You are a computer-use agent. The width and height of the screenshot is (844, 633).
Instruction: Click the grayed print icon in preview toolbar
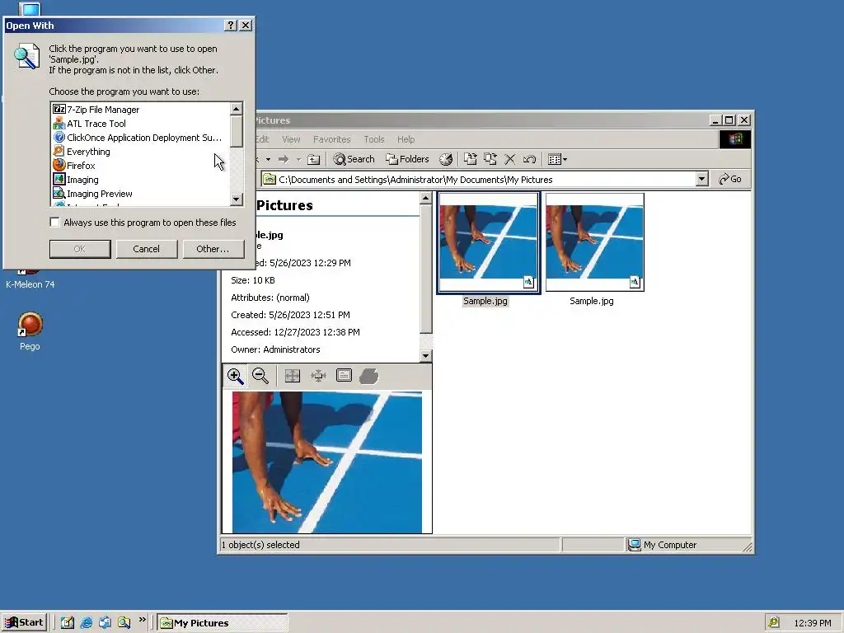(x=368, y=376)
